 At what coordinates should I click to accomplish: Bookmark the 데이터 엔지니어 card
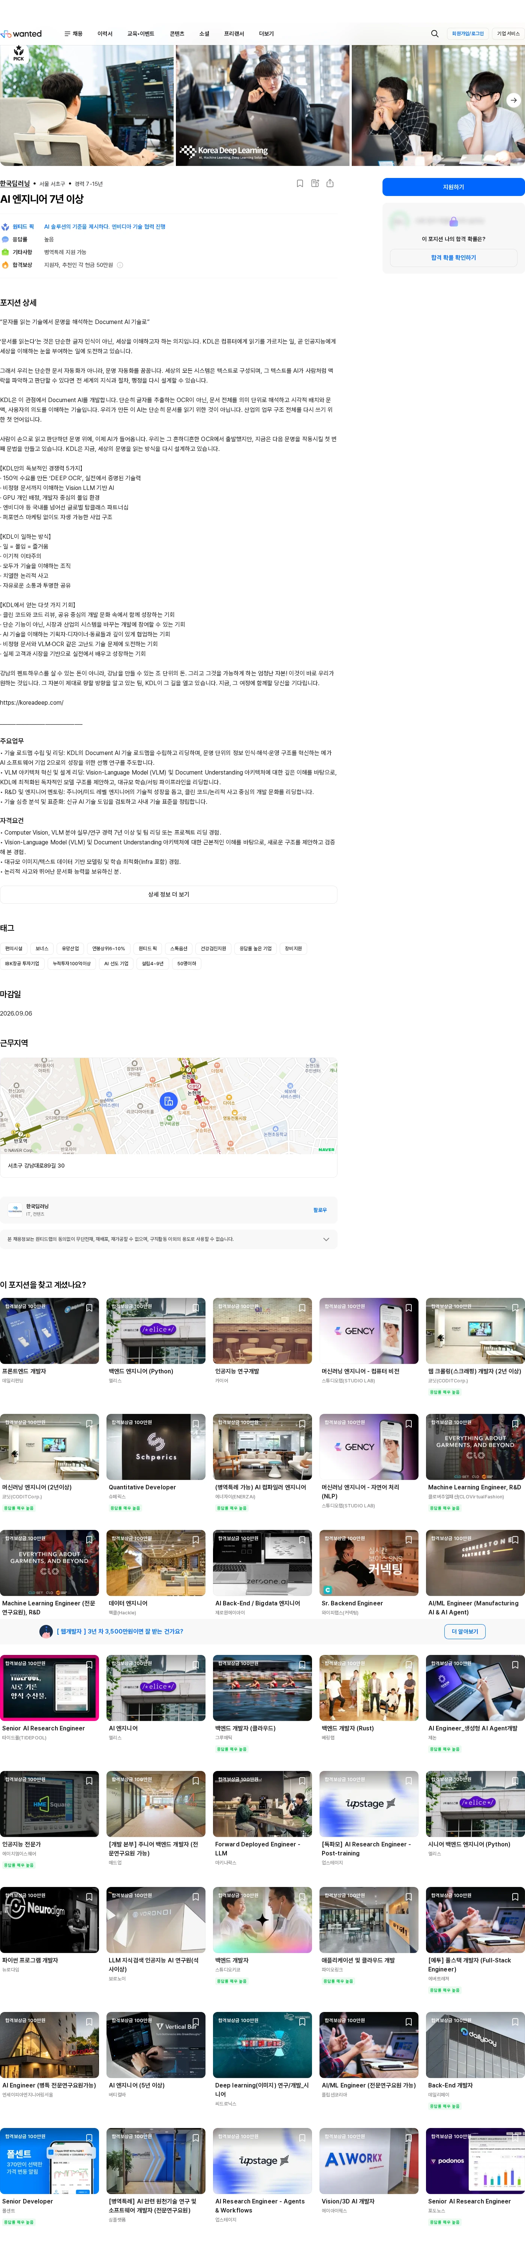[x=196, y=1539]
